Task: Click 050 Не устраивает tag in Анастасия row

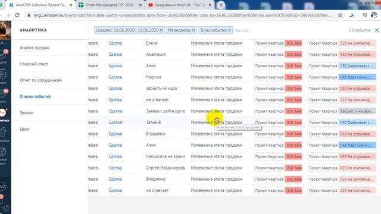Action: 357,55
